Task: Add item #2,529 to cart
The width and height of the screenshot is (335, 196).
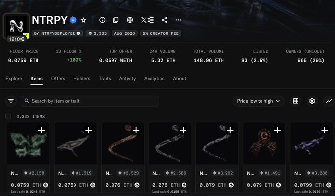Action: pyautogui.click(x=136, y=130)
